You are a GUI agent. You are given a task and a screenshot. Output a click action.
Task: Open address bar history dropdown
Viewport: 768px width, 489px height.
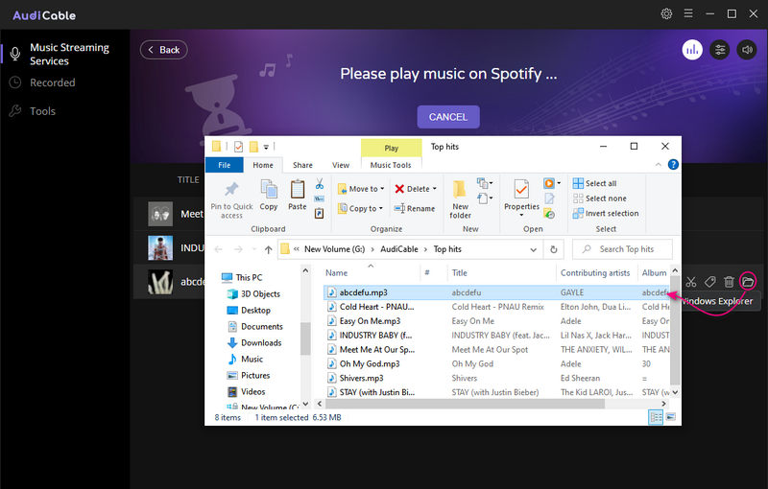tap(534, 249)
